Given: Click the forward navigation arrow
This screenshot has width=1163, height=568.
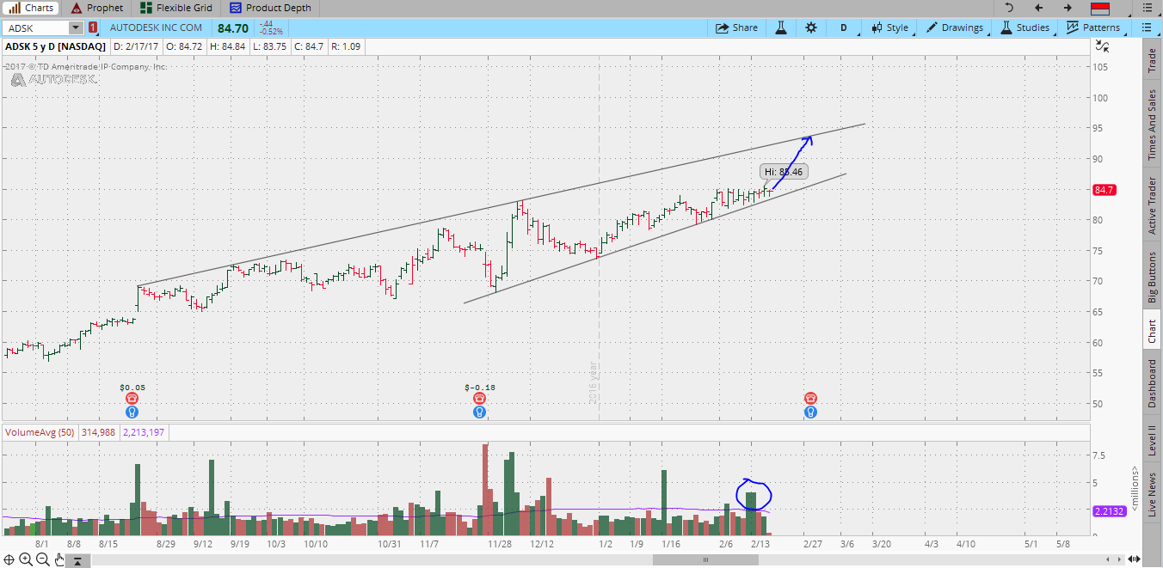Looking at the screenshot, I should coord(1068,8).
